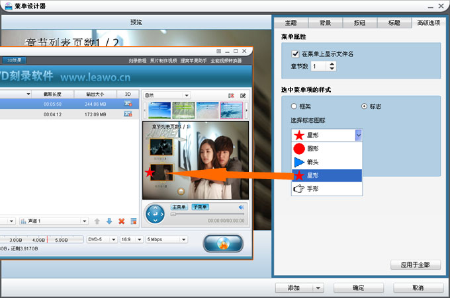Open the 照片制作视频 link

tap(163, 61)
